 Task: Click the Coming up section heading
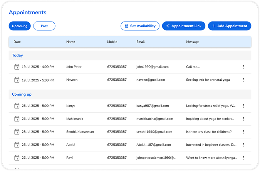(x=22, y=95)
